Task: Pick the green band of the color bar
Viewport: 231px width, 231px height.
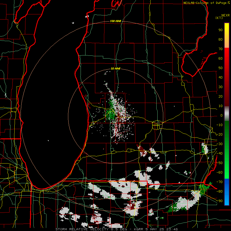Action: tap(227, 150)
